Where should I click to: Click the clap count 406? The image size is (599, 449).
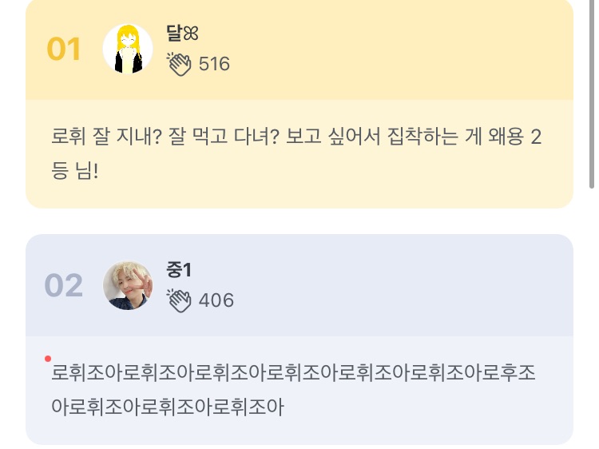point(216,300)
